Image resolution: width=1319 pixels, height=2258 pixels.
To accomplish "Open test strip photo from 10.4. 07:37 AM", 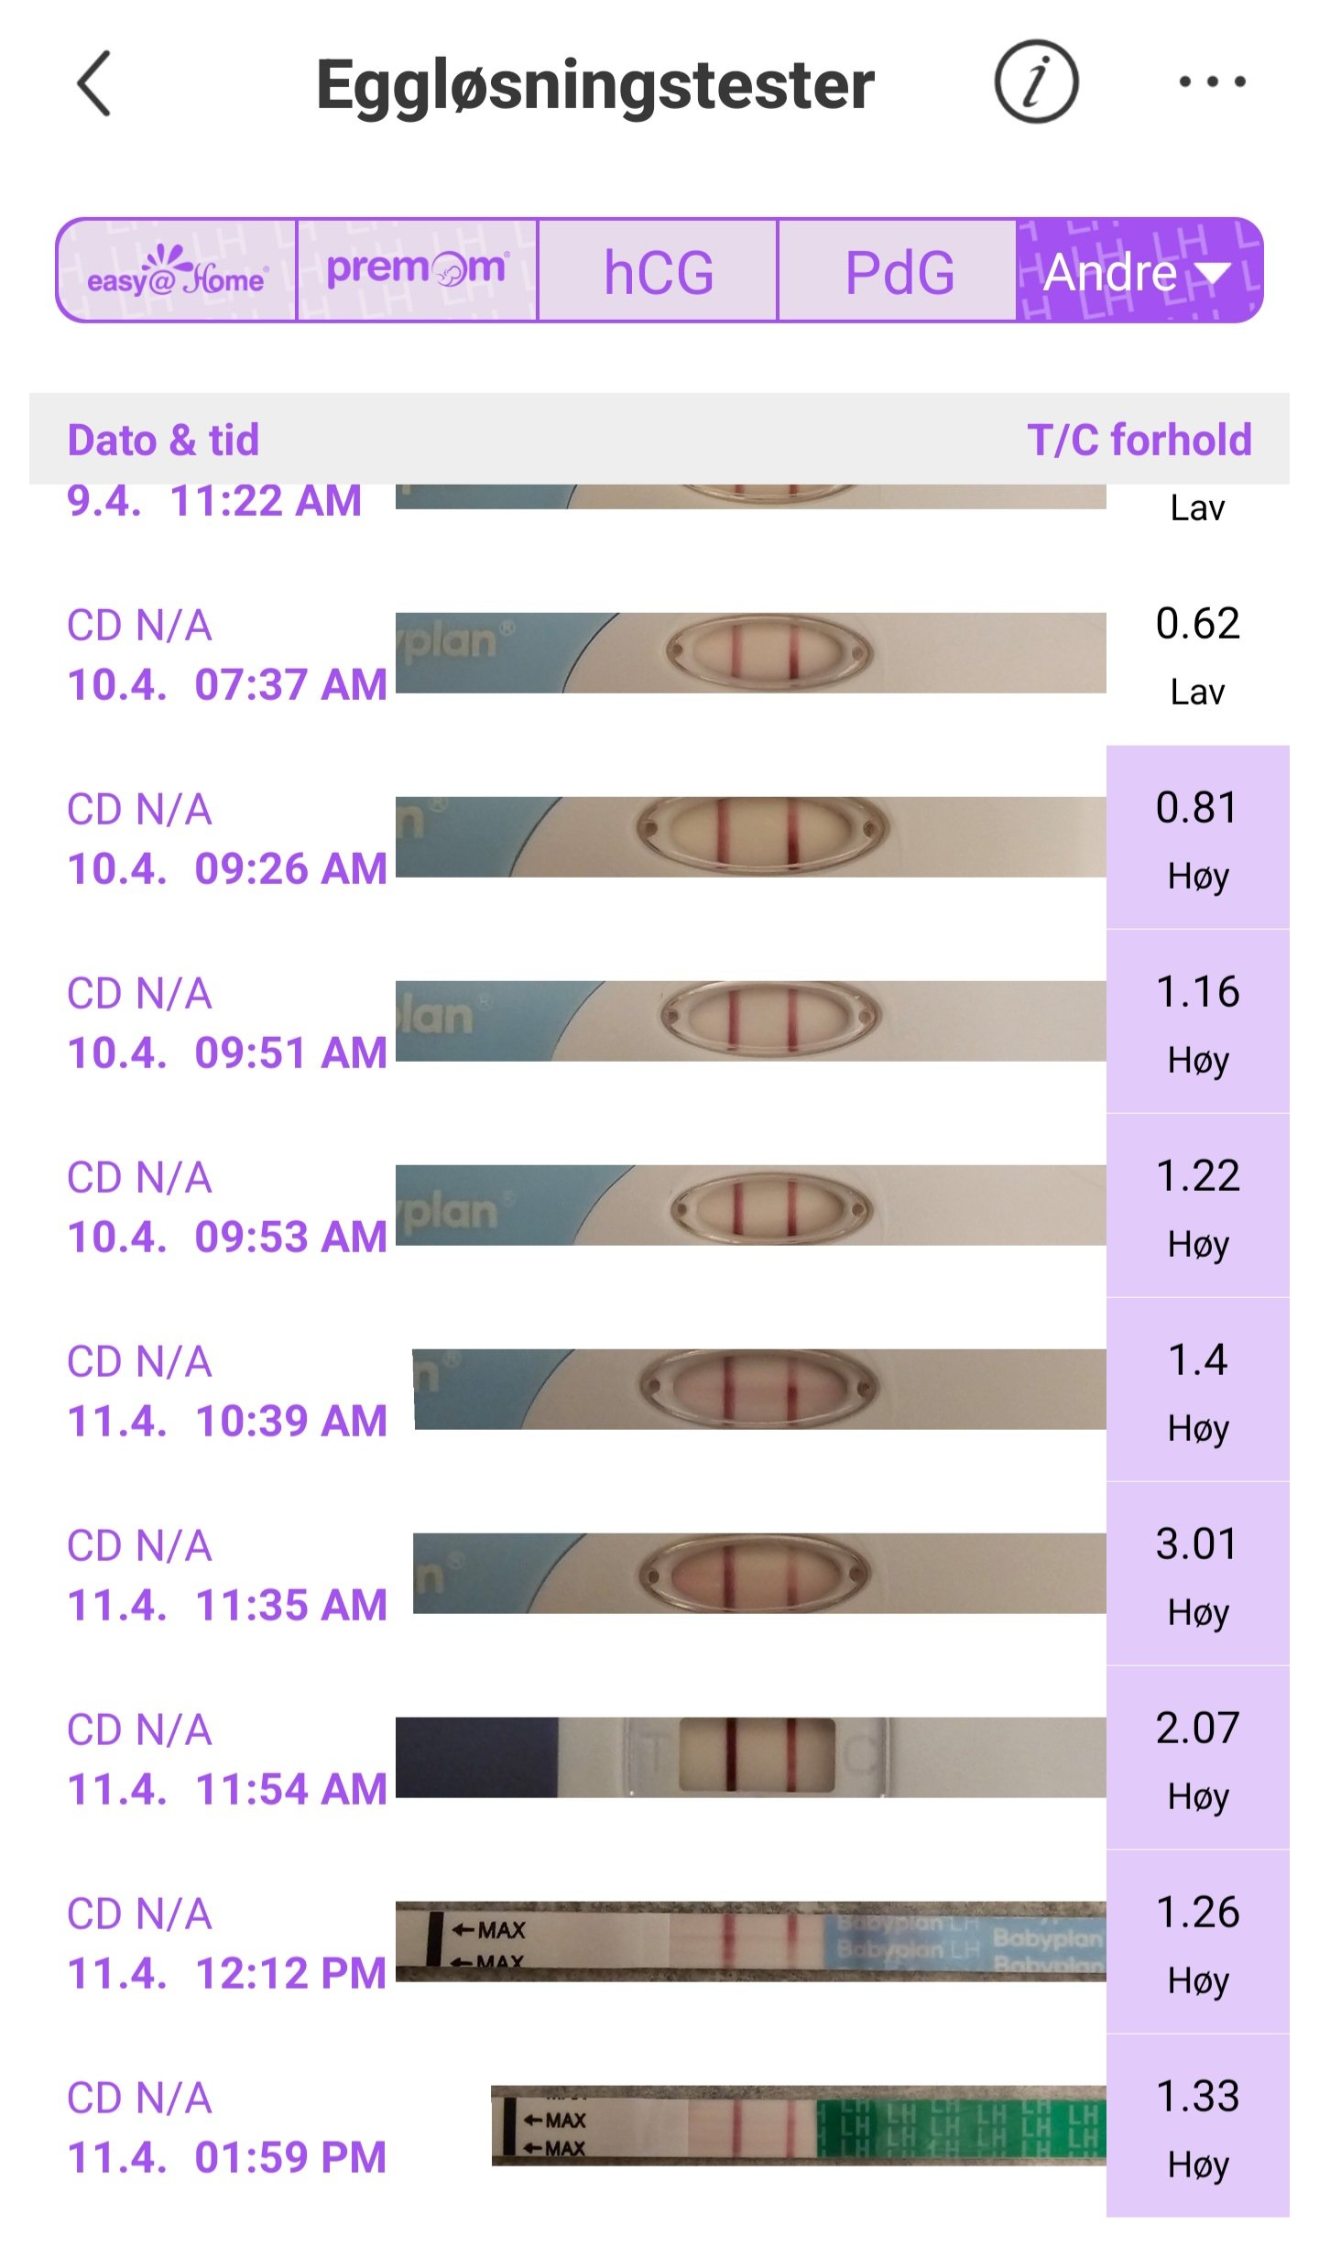I will (x=750, y=652).
